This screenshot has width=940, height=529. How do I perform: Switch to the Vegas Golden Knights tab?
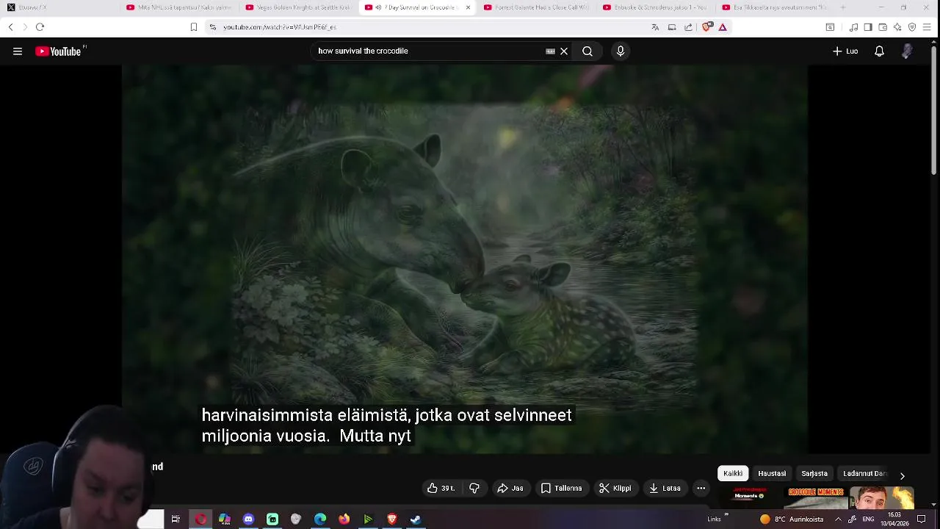pos(299,7)
